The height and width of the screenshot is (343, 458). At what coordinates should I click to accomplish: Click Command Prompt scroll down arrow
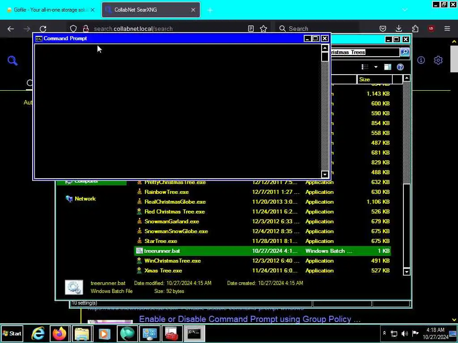(325, 175)
